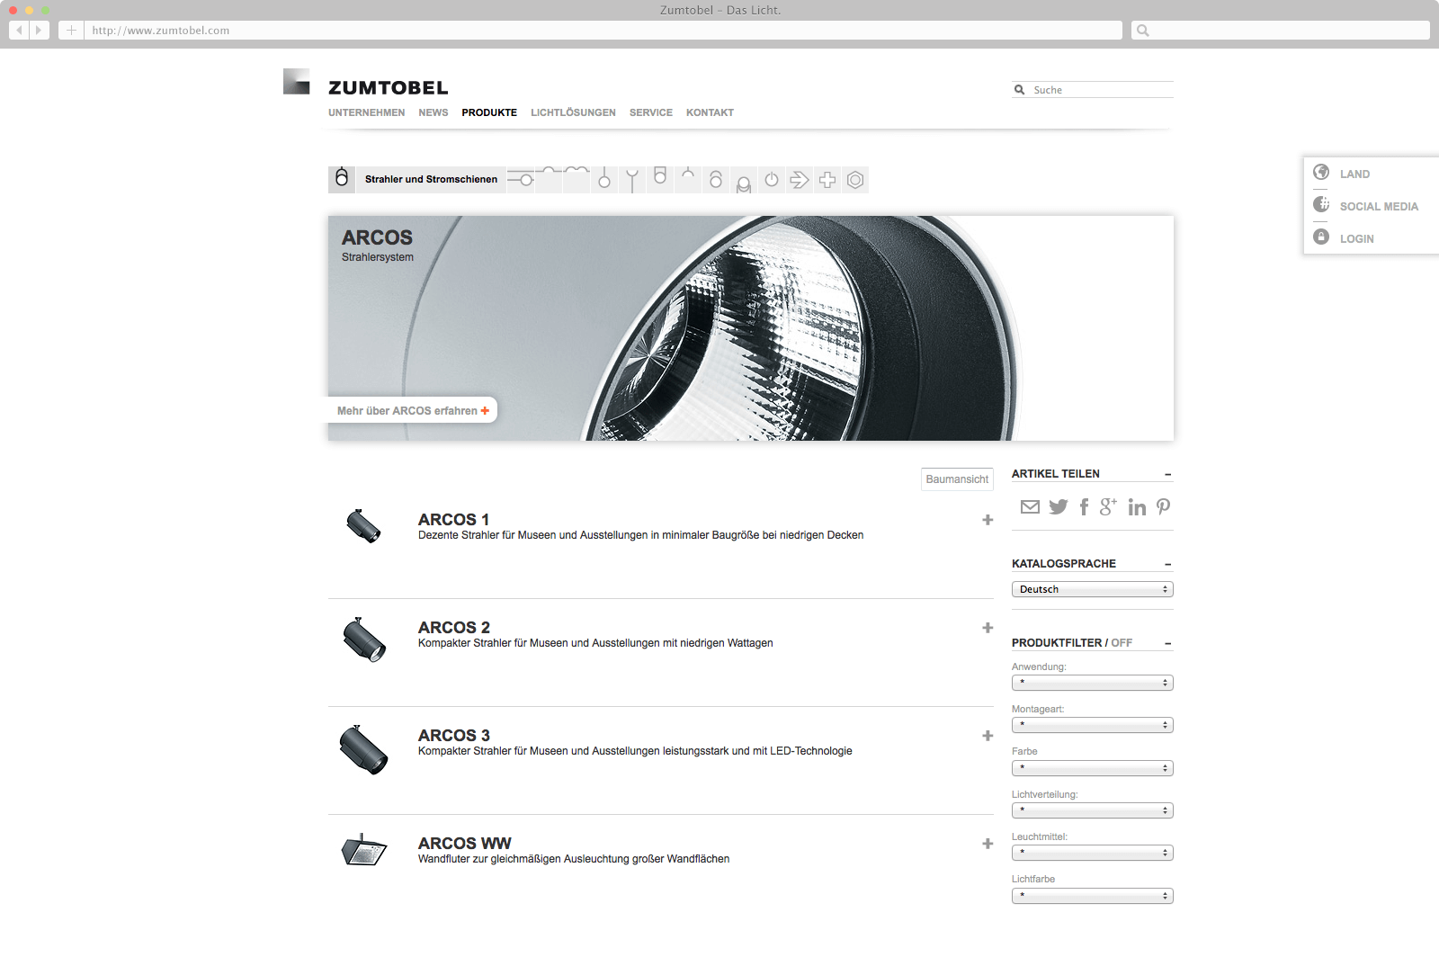The width and height of the screenshot is (1439, 966).
Task: Expand the ARCOS 3 row with plus
Action: [988, 736]
